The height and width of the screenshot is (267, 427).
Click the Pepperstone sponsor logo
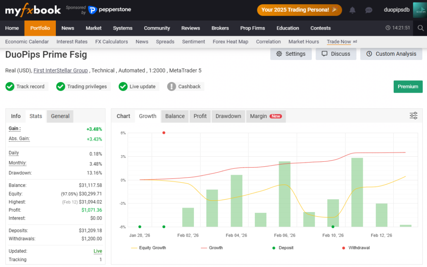click(110, 10)
